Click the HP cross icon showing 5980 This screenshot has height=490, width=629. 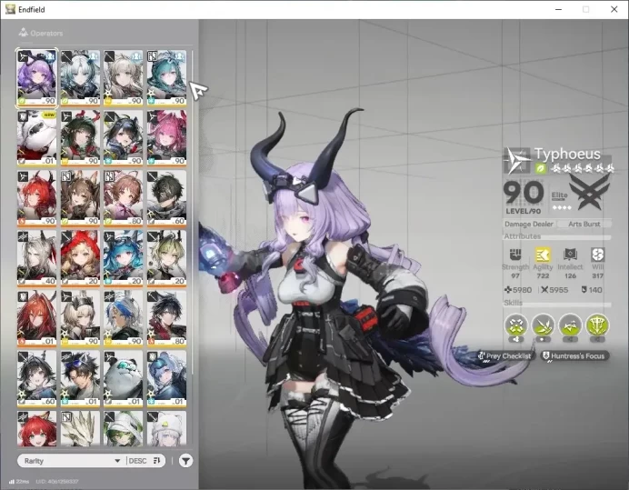click(507, 290)
